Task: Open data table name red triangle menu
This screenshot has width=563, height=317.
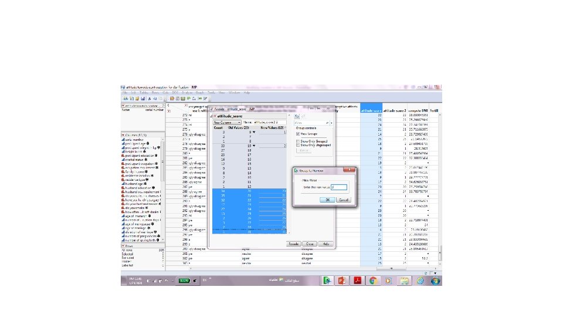Action: (x=123, y=106)
